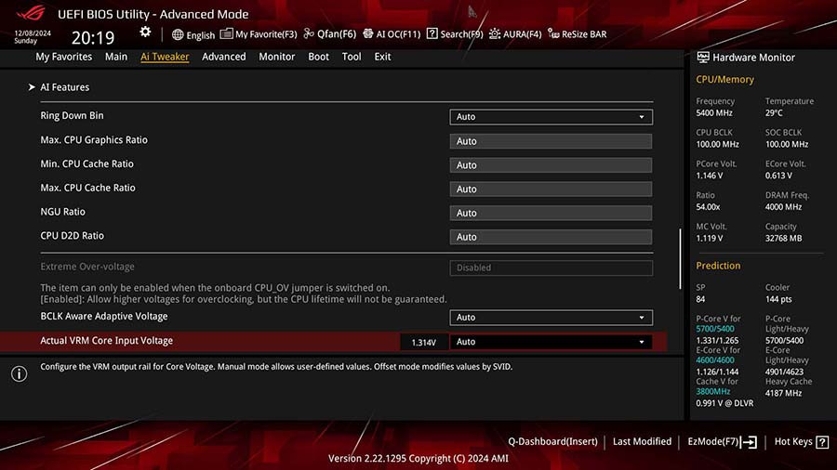Open the Boot tab
Image resolution: width=837 pixels, height=470 pixels.
coord(318,57)
